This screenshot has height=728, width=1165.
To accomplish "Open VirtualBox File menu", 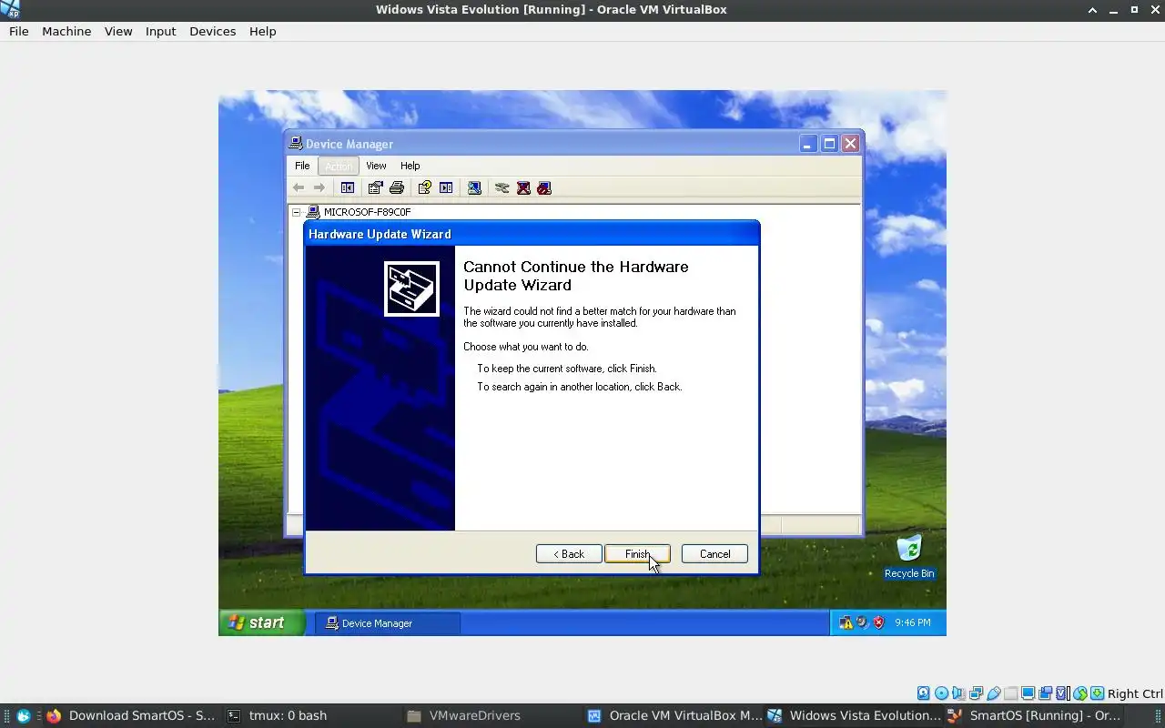I will coord(19,31).
